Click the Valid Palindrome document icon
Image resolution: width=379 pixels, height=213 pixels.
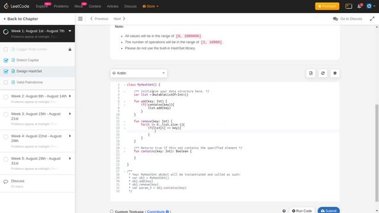[13, 82]
